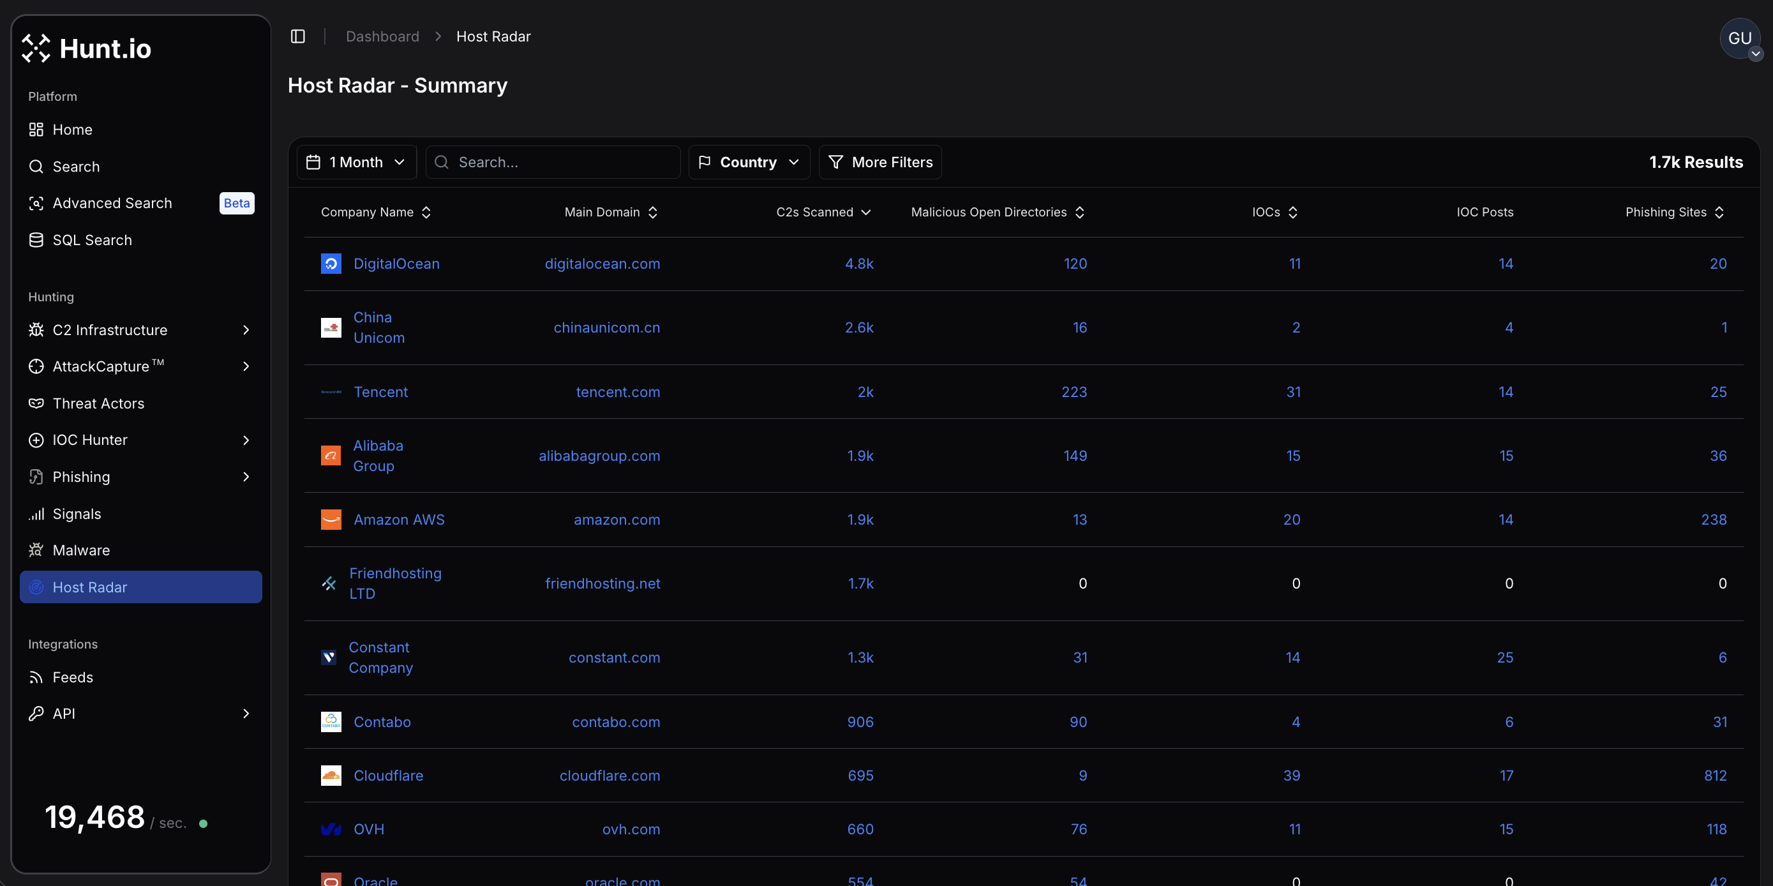The height and width of the screenshot is (886, 1773).
Task: Click Cloudflare's 812 phishing sites value
Action: tap(1715, 776)
